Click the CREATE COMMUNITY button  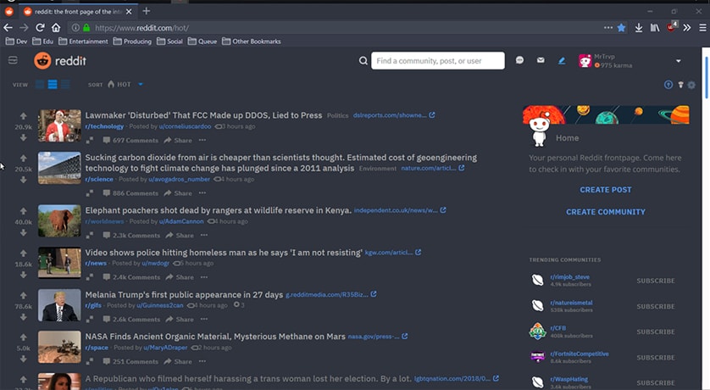coord(606,212)
